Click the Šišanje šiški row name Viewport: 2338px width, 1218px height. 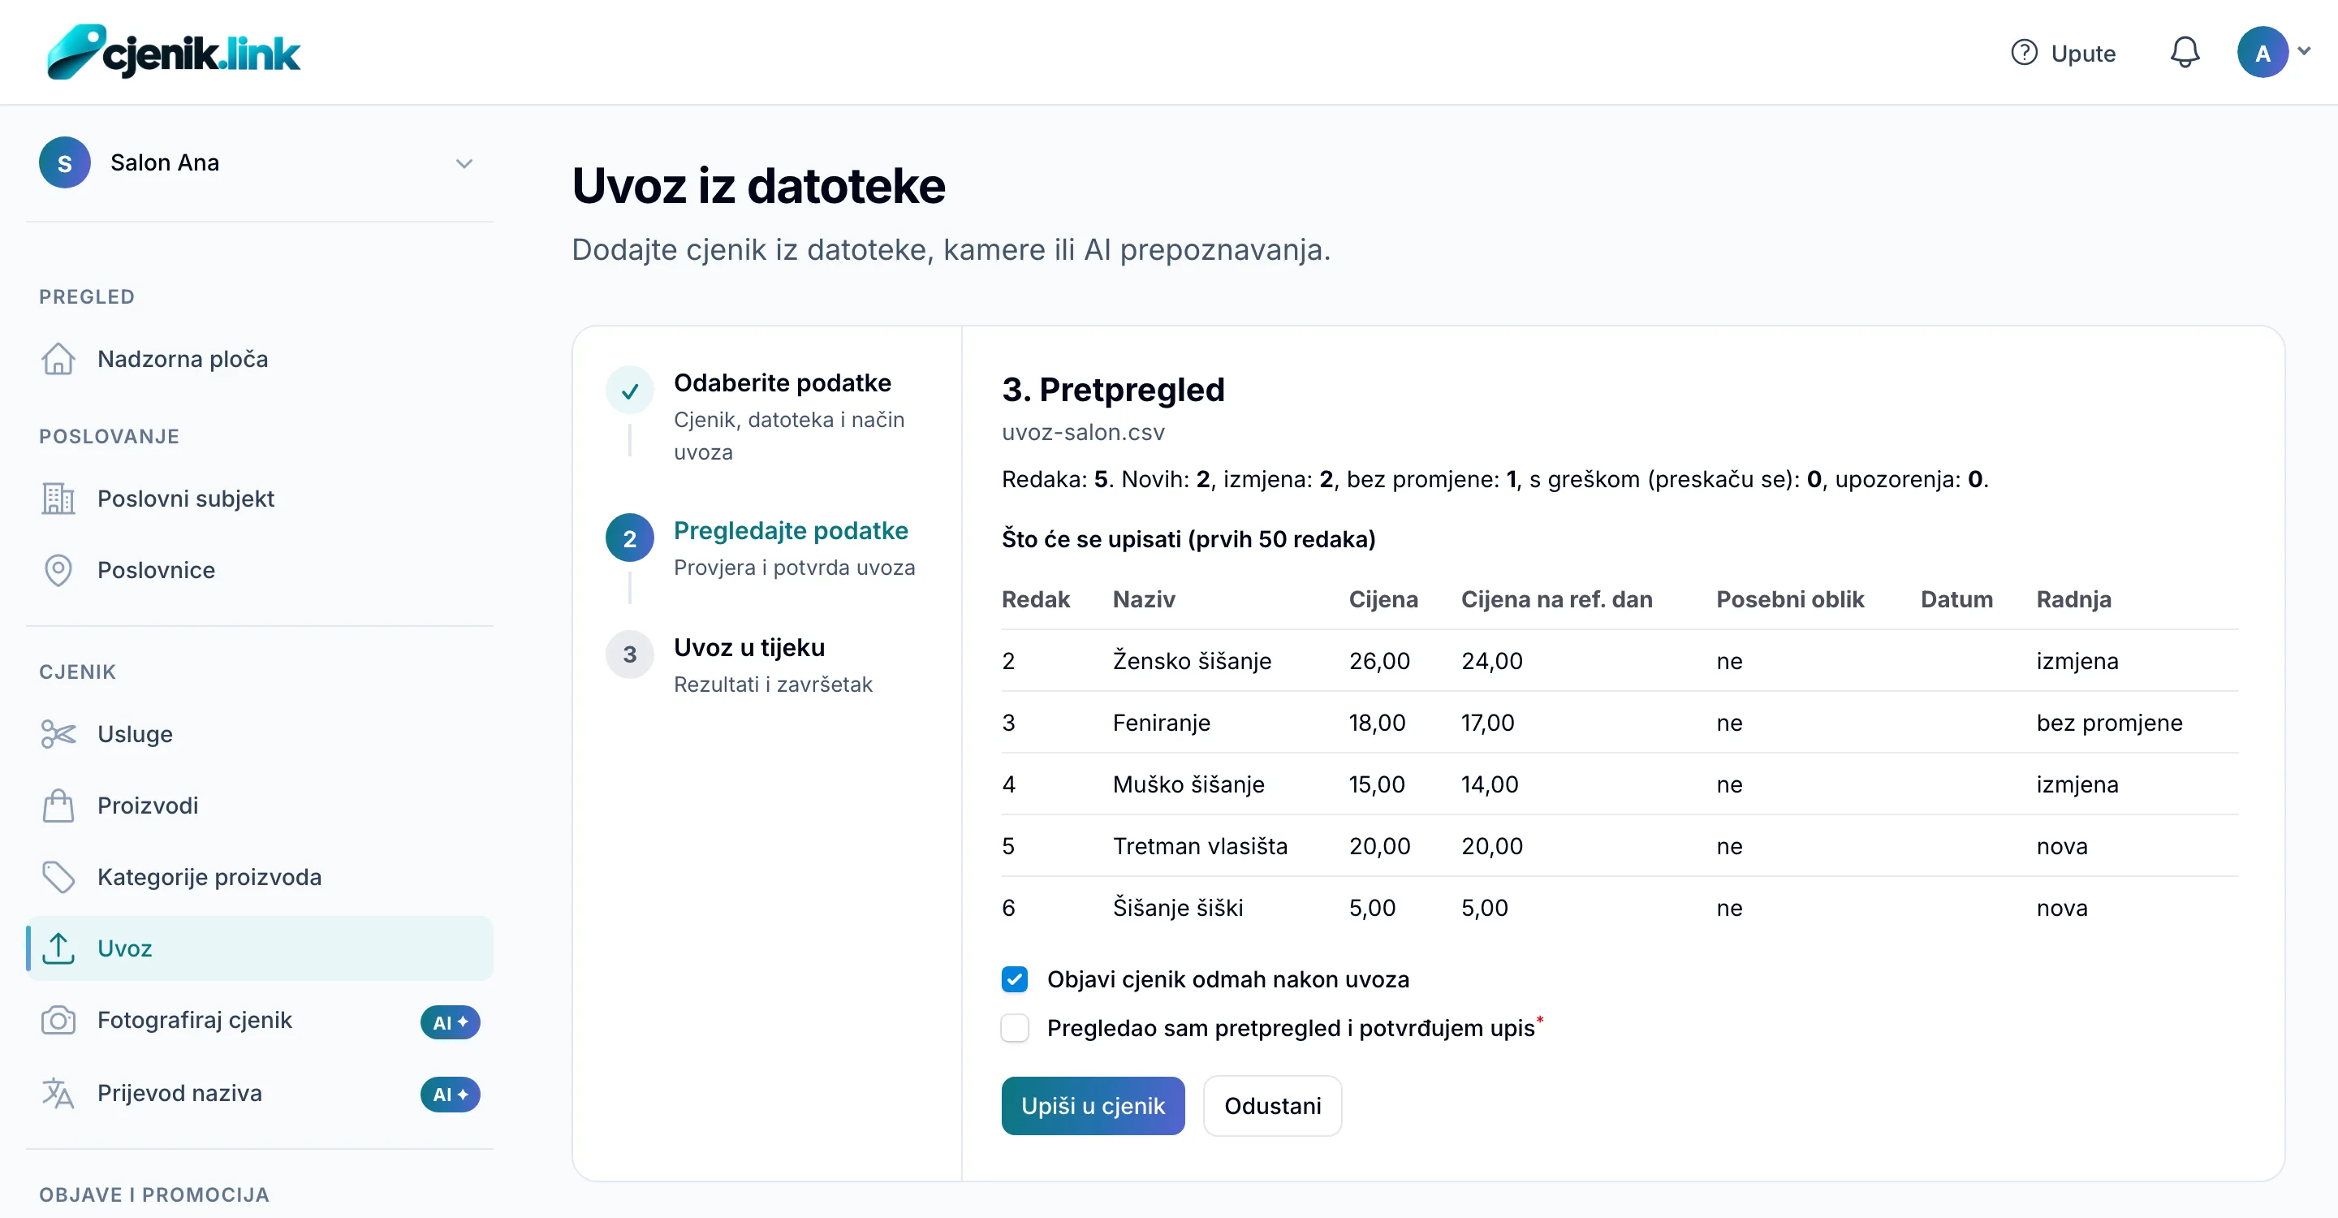1178,908
